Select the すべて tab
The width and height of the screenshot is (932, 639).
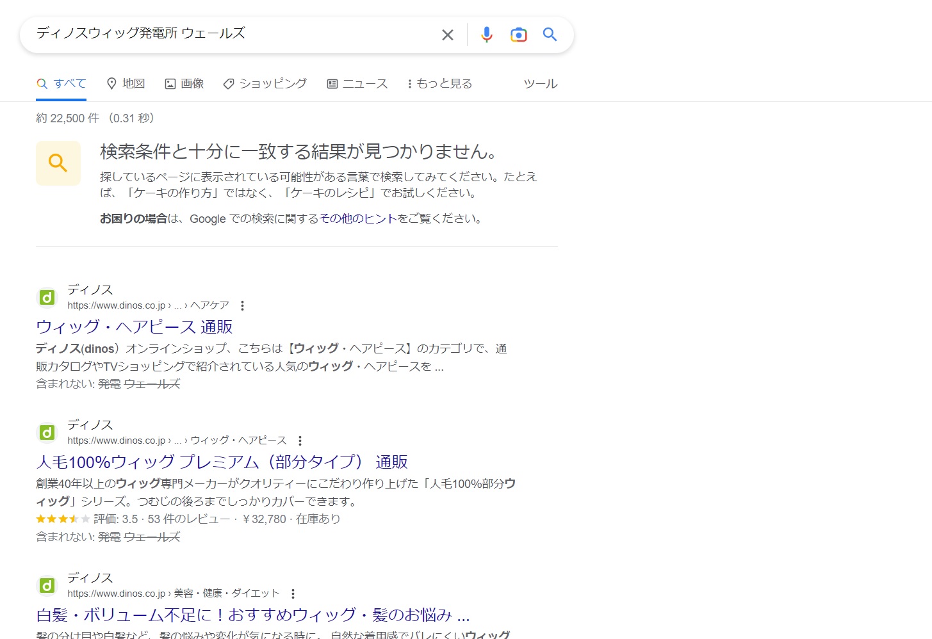pos(61,84)
